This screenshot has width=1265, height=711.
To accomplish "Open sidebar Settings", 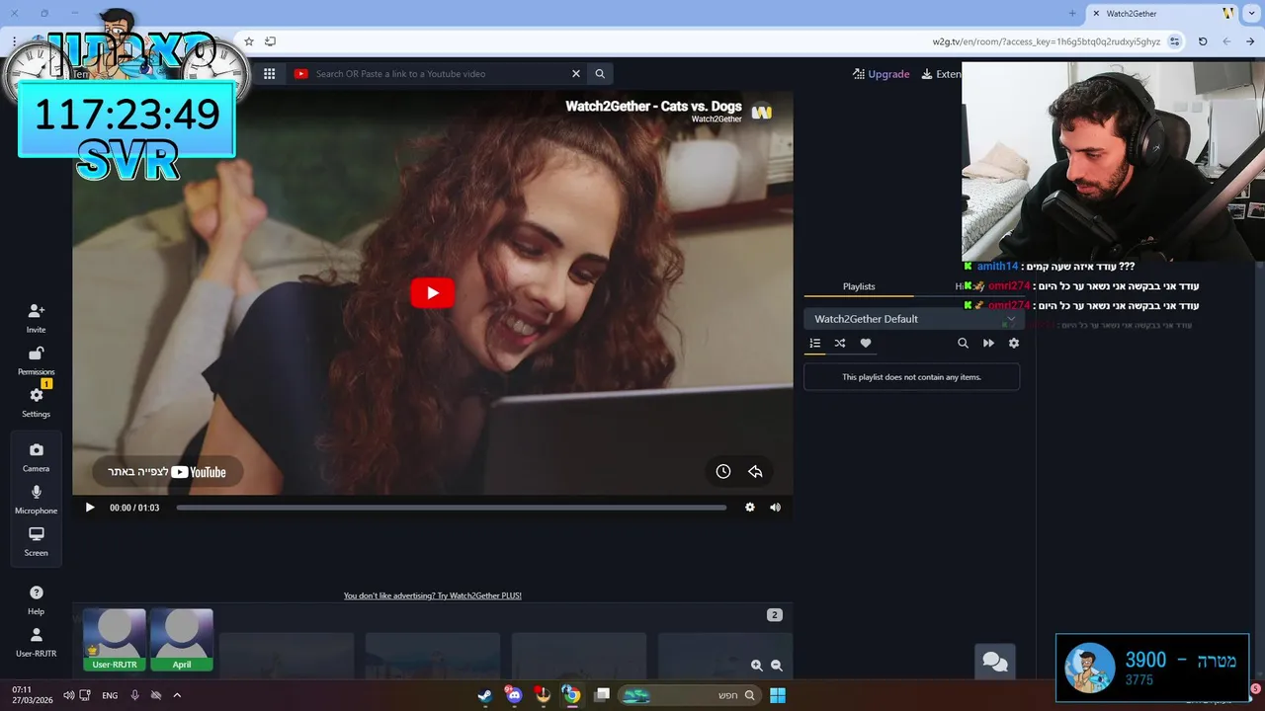I will point(37,402).
